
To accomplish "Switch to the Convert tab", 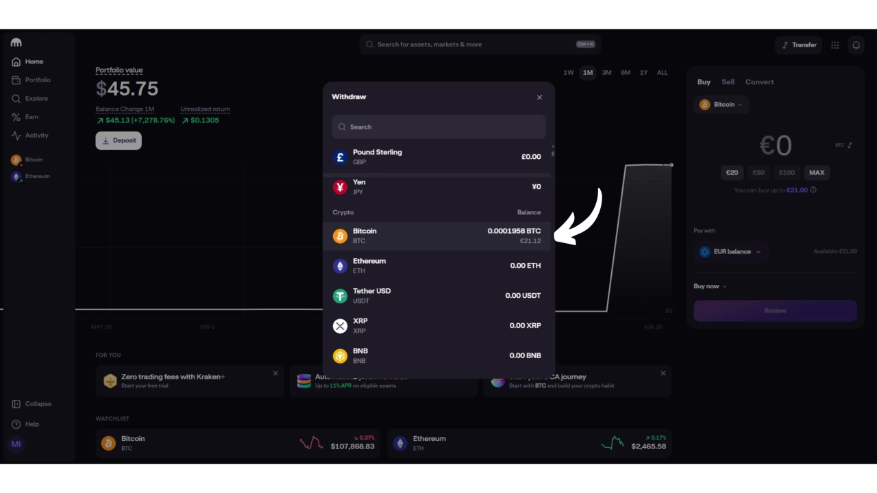I will (759, 82).
